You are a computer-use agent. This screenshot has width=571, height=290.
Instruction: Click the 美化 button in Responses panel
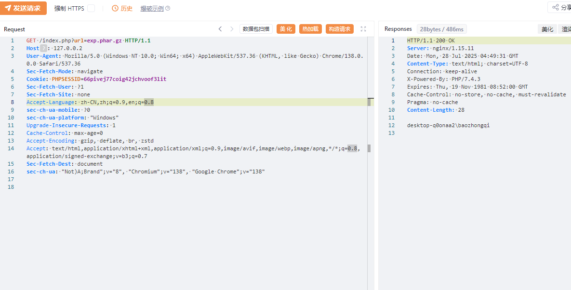547,29
